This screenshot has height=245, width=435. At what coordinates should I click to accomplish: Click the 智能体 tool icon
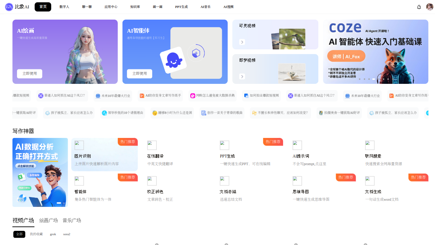79,181
